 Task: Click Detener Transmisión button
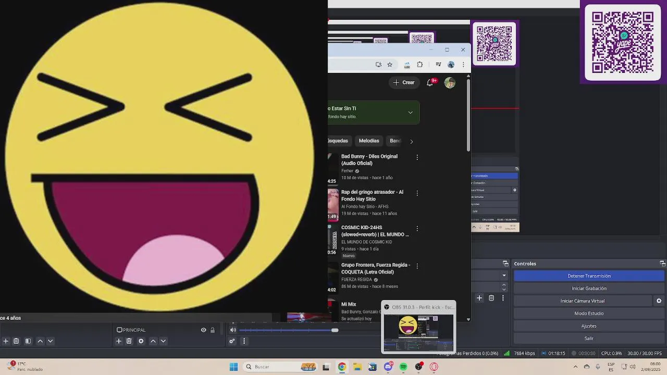pos(589,276)
